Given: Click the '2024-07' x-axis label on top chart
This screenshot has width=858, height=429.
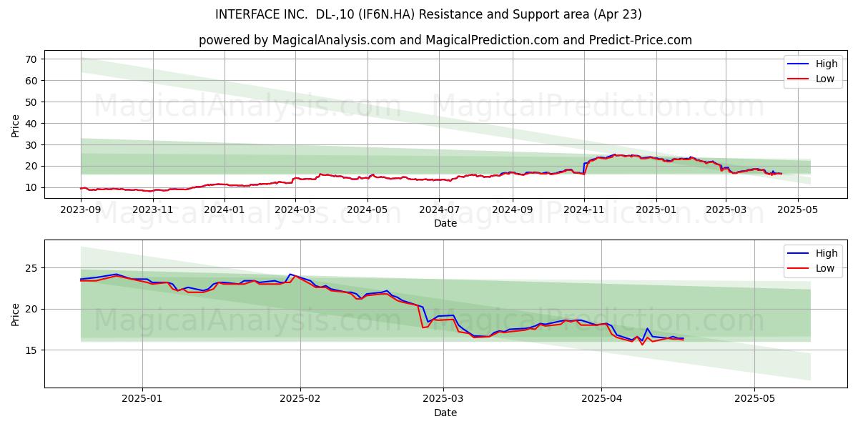Looking at the screenshot, I should click(440, 209).
